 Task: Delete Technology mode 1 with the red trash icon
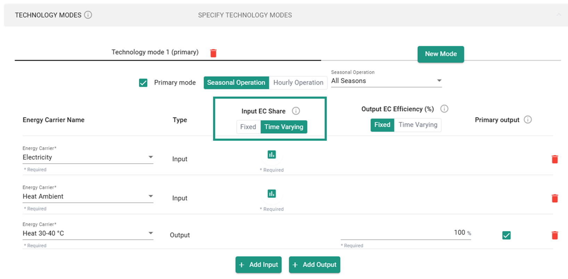click(213, 53)
